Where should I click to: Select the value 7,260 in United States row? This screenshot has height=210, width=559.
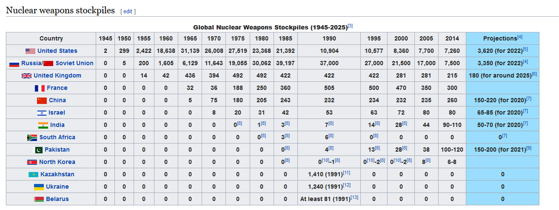tap(452, 51)
